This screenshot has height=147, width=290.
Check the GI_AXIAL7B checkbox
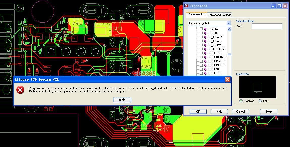click(x=201, y=37)
